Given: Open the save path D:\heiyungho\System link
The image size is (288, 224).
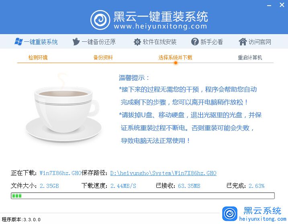Looking at the screenshot, I should click(163, 173).
